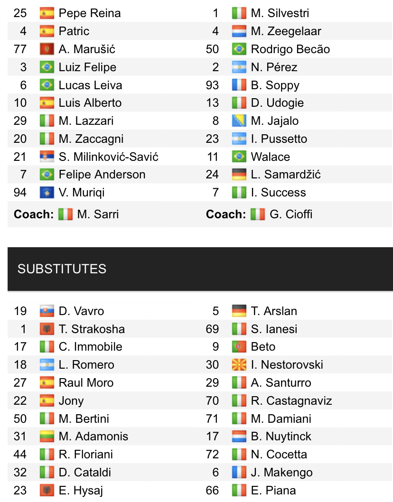
Task: Click the Serbian flag beside S. Milinković-Savić
Action: pos(47,157)
